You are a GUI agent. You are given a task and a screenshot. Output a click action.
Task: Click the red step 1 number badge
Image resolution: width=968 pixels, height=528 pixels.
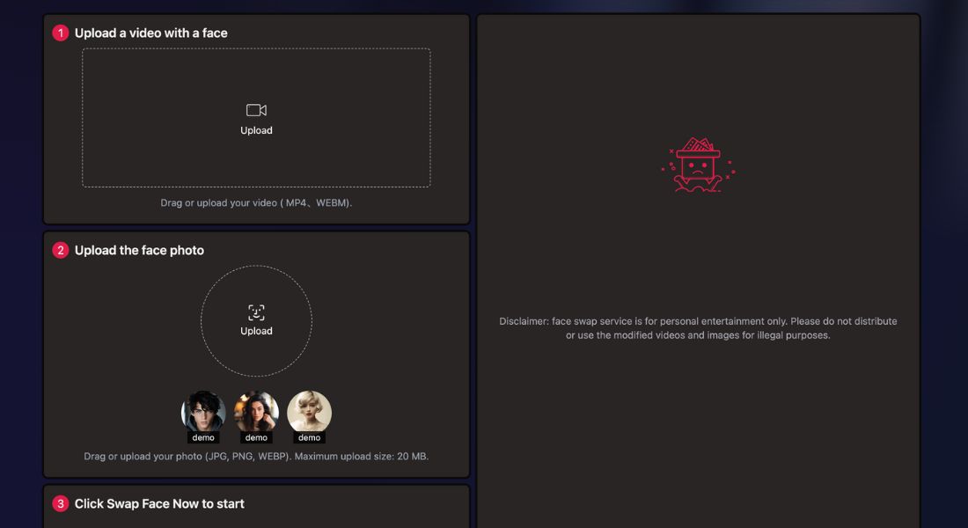point(61,33)
